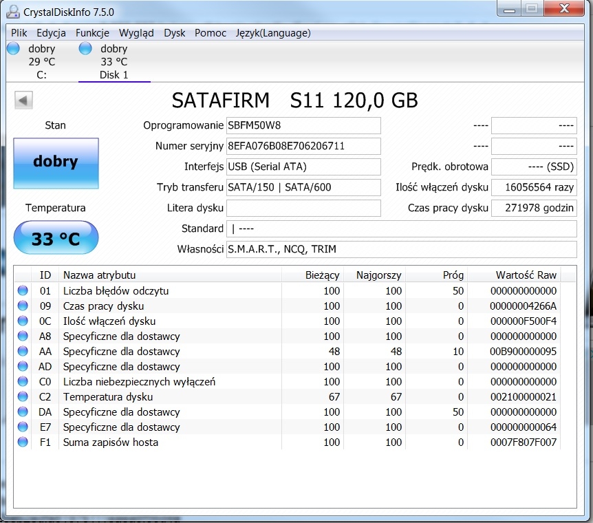Open the Pomoc menu
Image resolution: width=593 pixels, height=523 pixels.
[x=211, y=33]
